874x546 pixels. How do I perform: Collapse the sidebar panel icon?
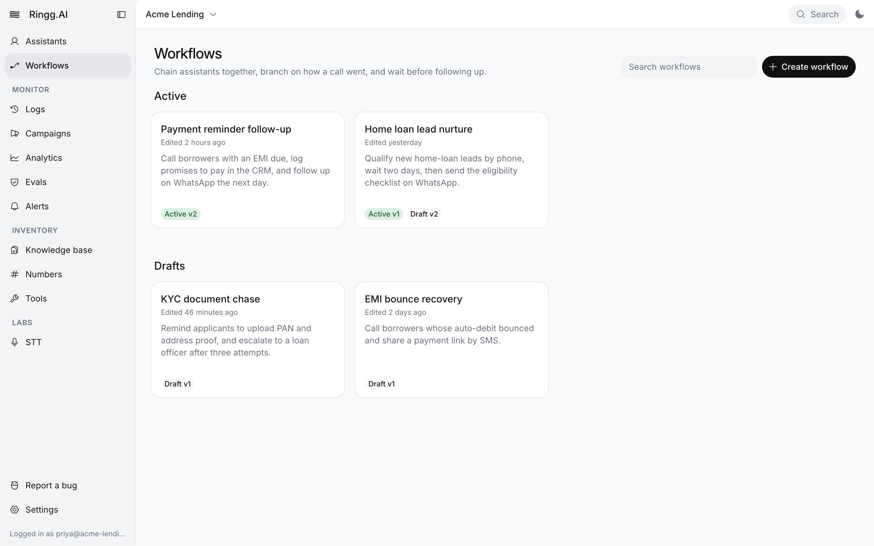121,15
